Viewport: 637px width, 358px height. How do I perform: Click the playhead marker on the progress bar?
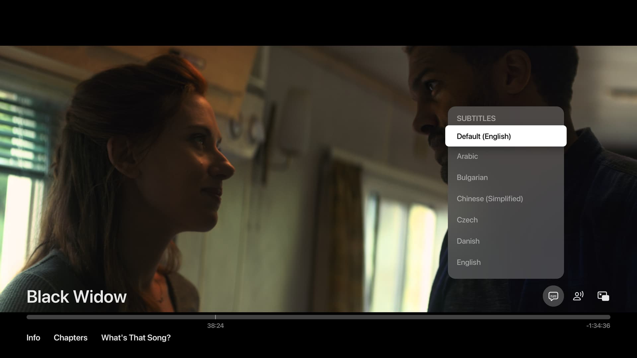[215, 317]
